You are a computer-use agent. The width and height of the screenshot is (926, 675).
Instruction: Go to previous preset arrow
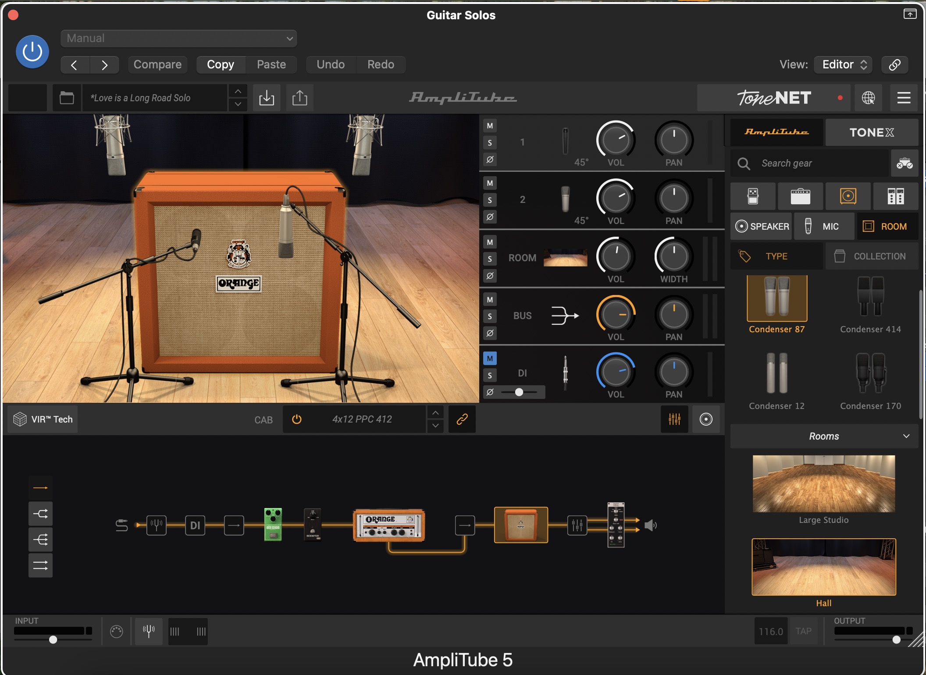point(75,65)
